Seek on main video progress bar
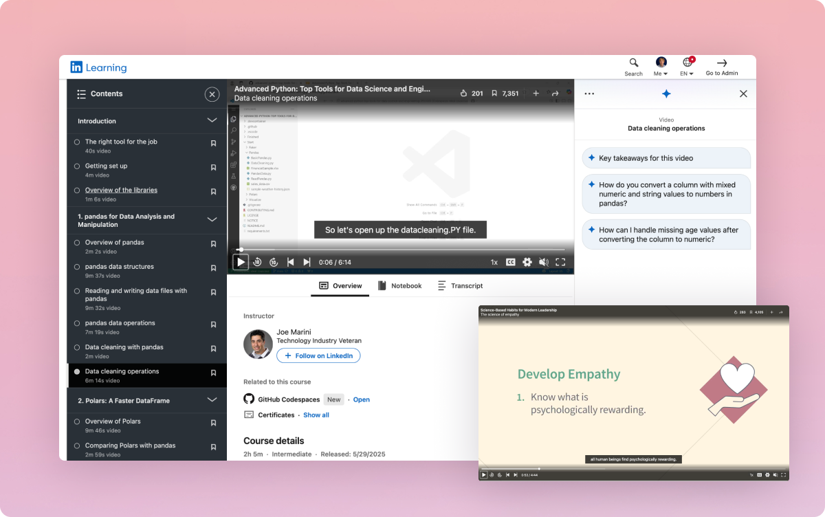This screenshot has width=825, height=517. pyautogui.click(x=401, y=250)
